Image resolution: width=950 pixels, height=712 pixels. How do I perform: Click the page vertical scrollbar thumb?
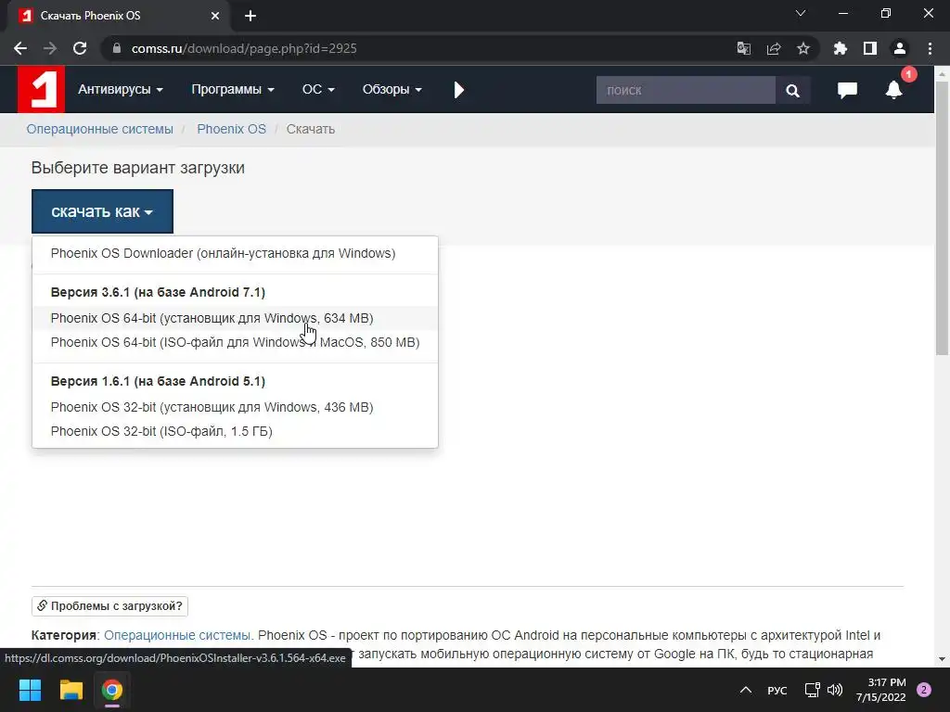[942, 218]
